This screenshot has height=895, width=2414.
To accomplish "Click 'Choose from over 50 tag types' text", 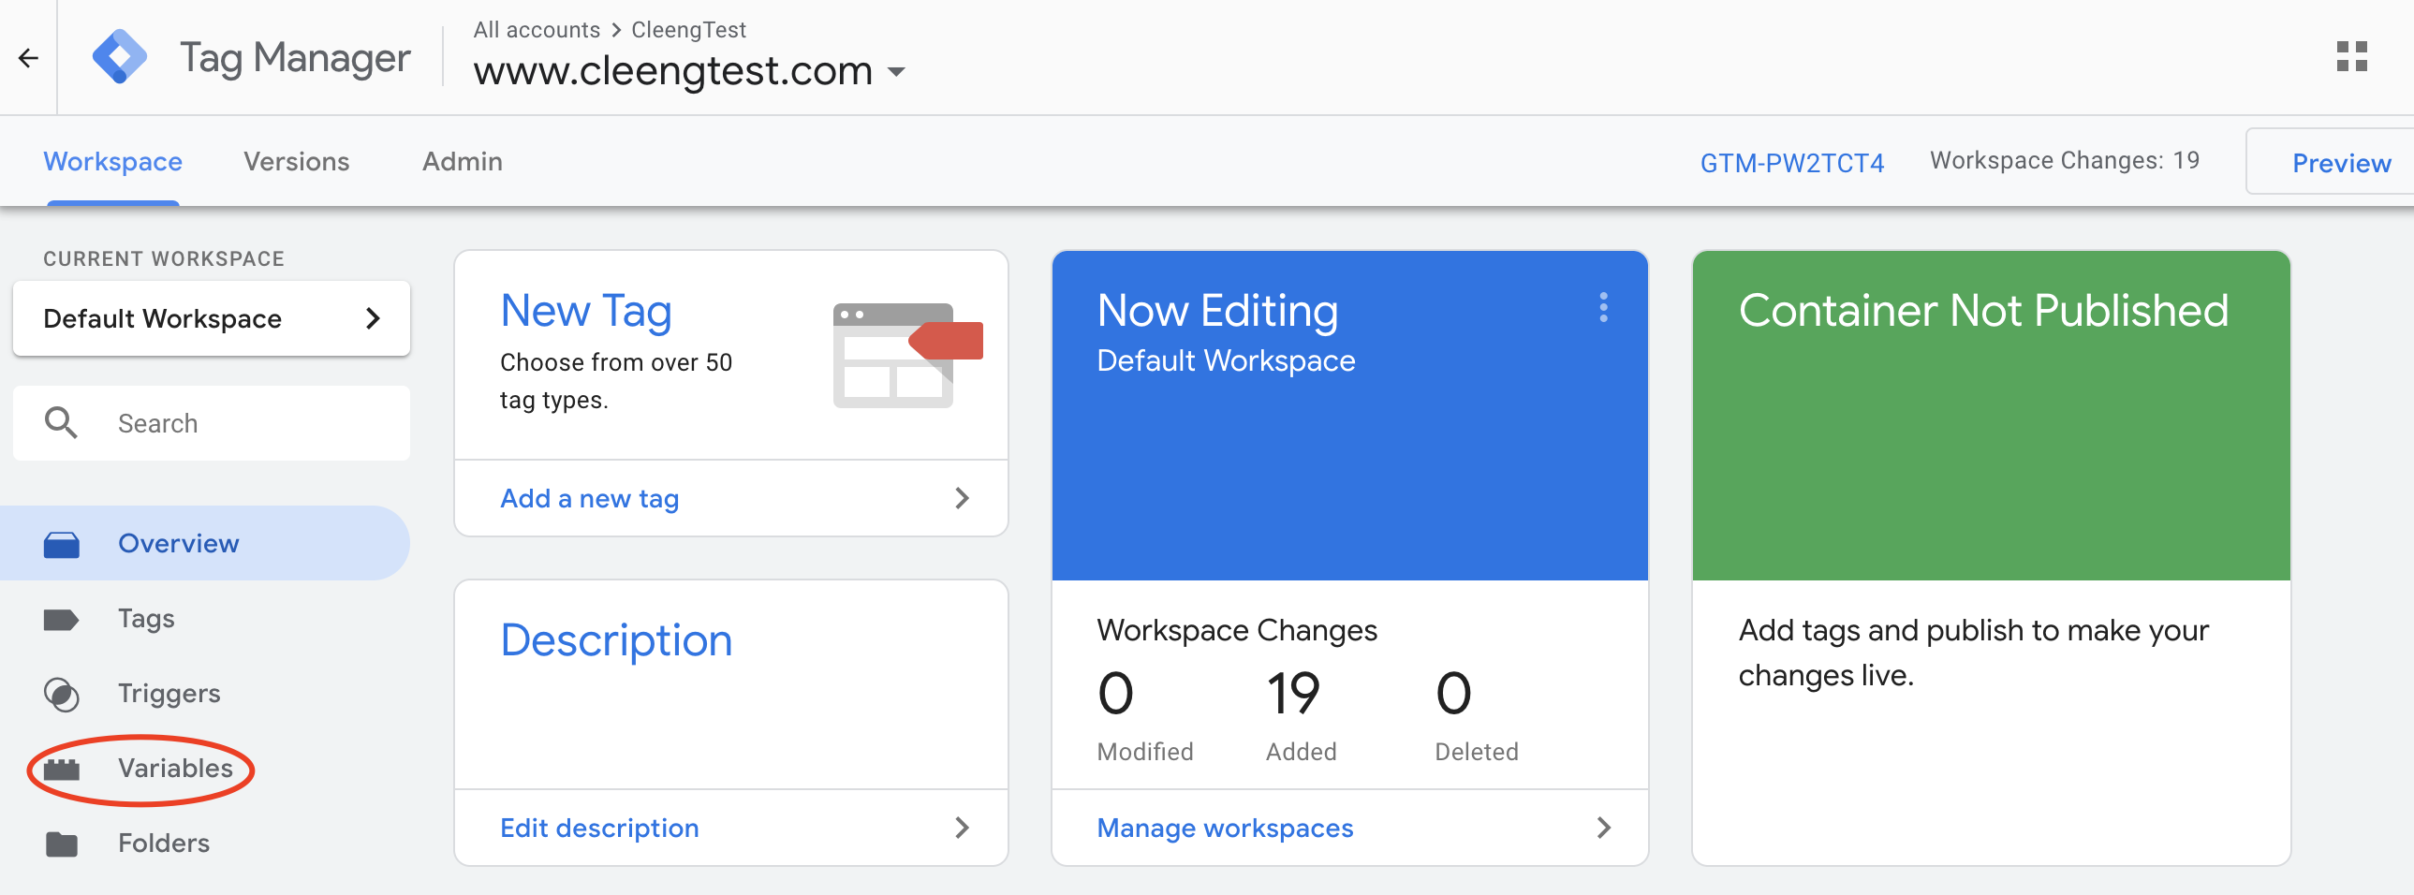I will pyautogui.click(x=616, y=380).
